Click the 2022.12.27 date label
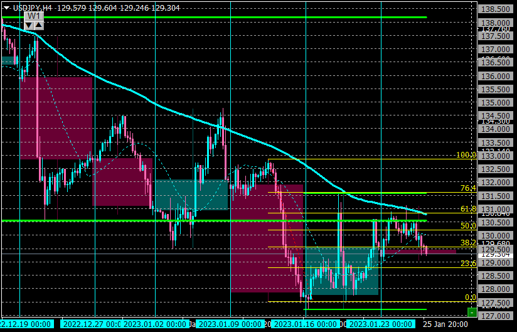Viewport: 517px width, 332px height. [92, 324]
